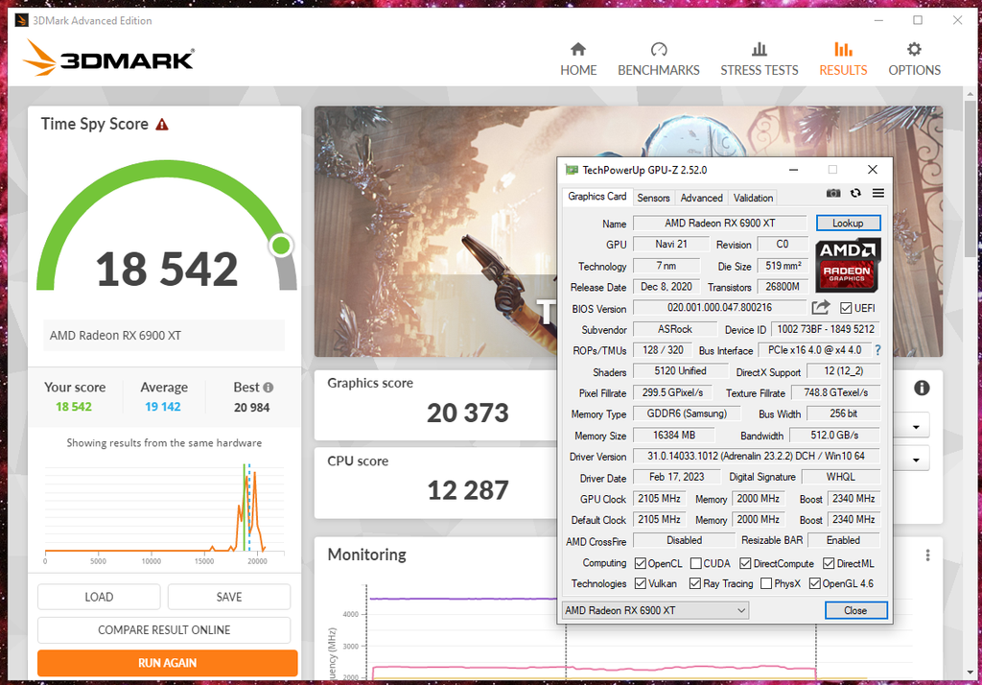Click the Best score value 20 984

(x=252, y=408)
